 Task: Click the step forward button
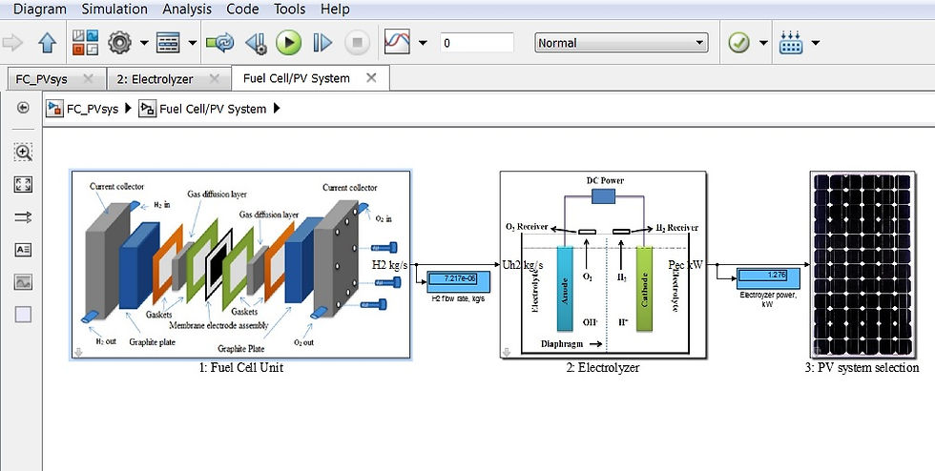322,43
